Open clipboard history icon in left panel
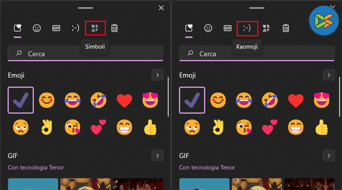342x190 pixels. click(x=114, y=28)
